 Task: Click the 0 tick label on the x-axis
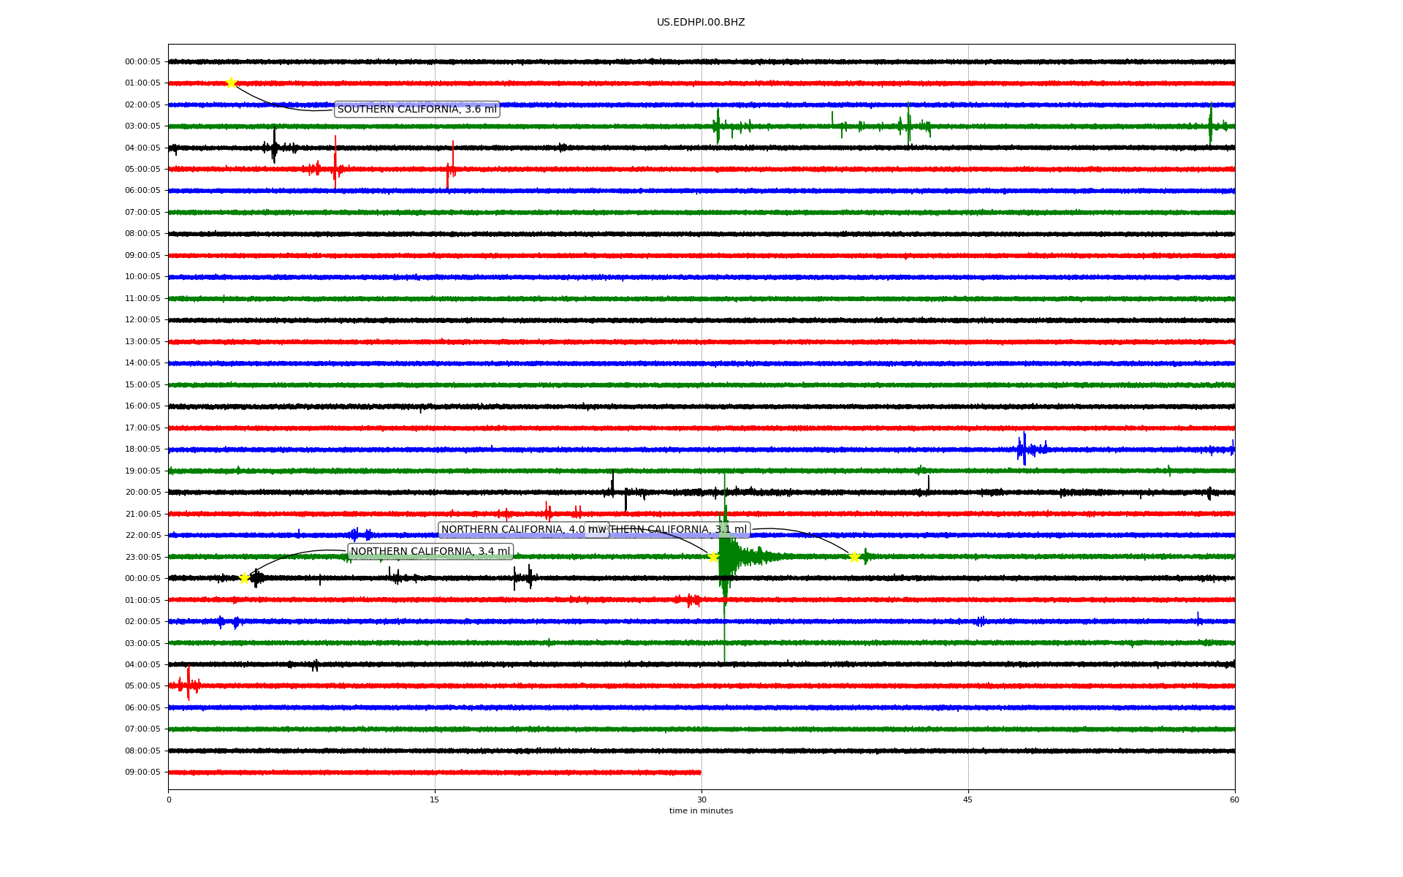click(169, 800)
